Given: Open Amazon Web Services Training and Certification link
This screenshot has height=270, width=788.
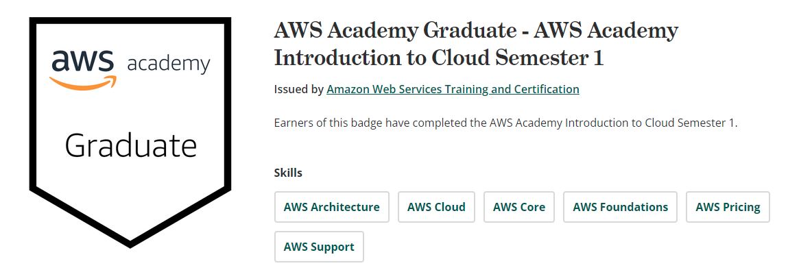Looking at the screenshot, I should (x=453, y=89).
